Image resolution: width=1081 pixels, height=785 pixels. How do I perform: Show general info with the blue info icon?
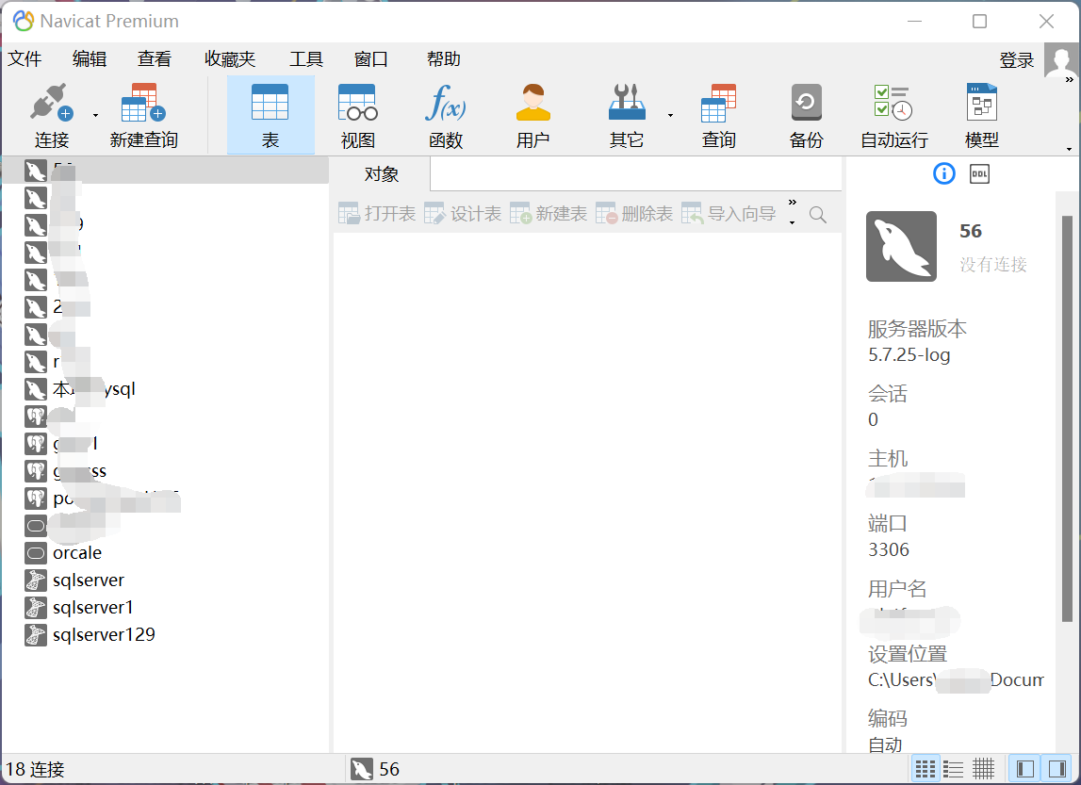point(943,173)
